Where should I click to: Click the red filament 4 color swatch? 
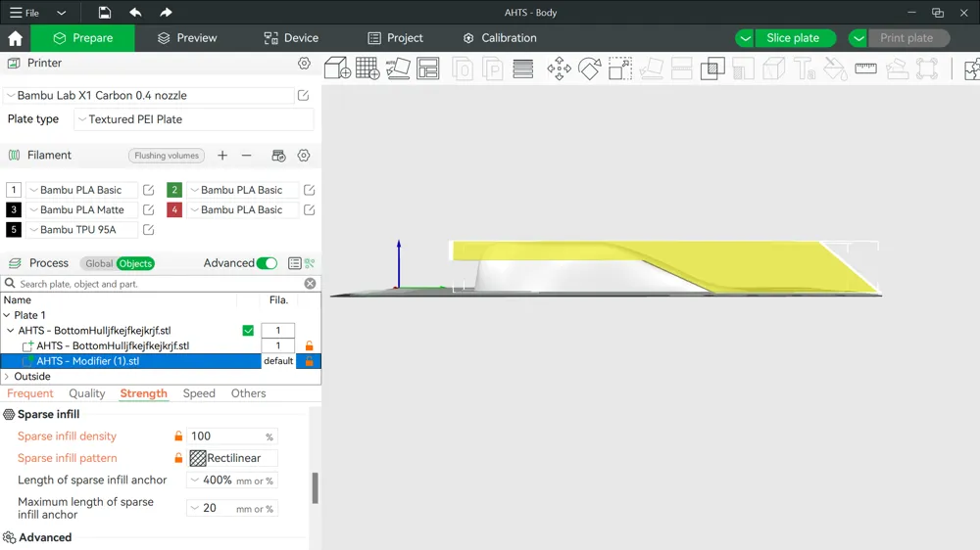point(174,209)
